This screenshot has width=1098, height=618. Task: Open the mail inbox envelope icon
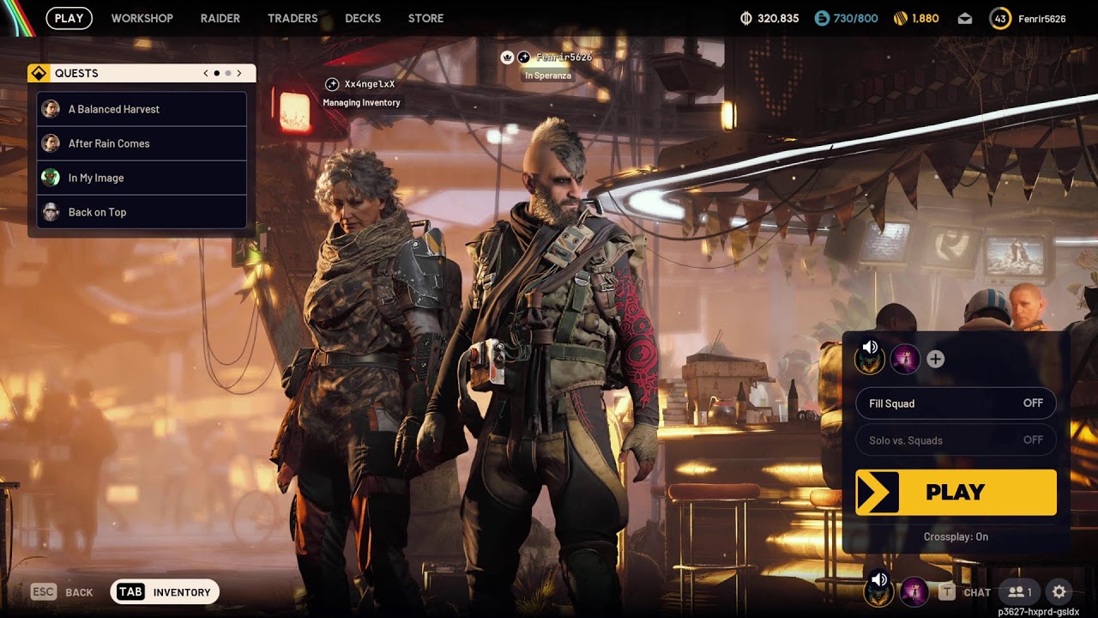(965, 18)
